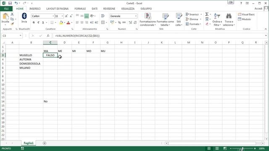Expand the formula bar
269x151 pixels.
tap(266, 36)
